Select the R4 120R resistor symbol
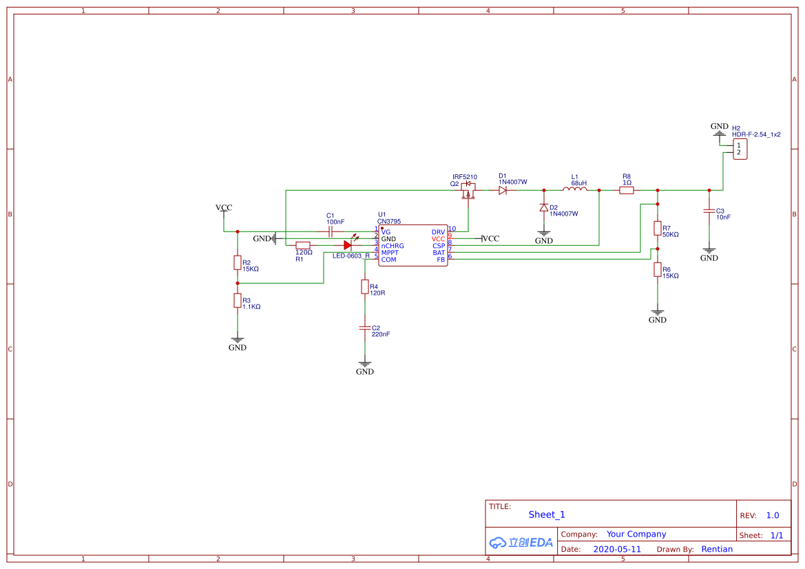805x569 pixels. pyautogui.click(x=364, y=287)
